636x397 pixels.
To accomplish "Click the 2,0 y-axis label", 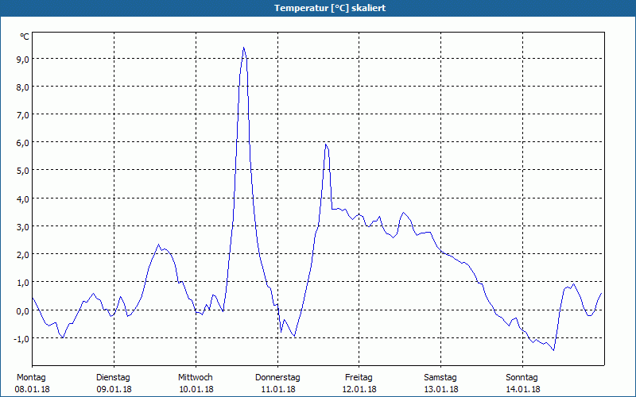I will tap(22, 255).
